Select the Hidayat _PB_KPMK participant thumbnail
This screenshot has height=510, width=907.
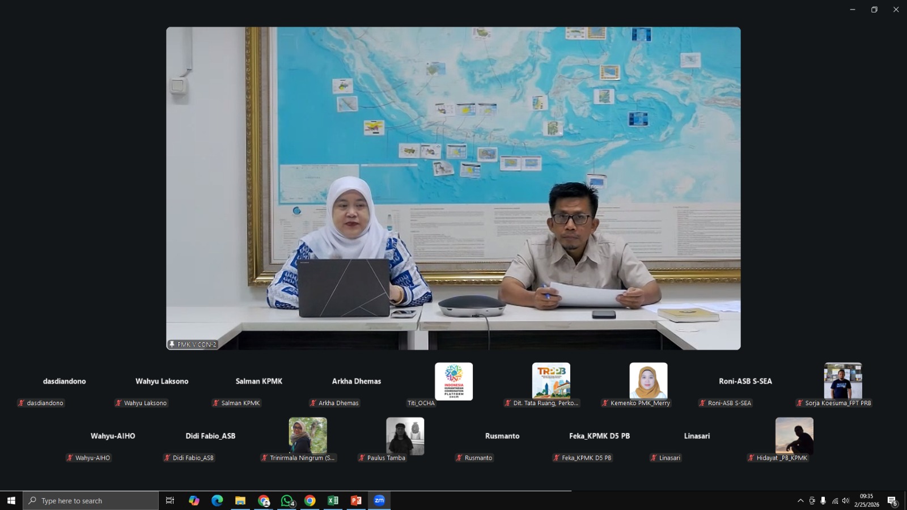pos(794,436)
